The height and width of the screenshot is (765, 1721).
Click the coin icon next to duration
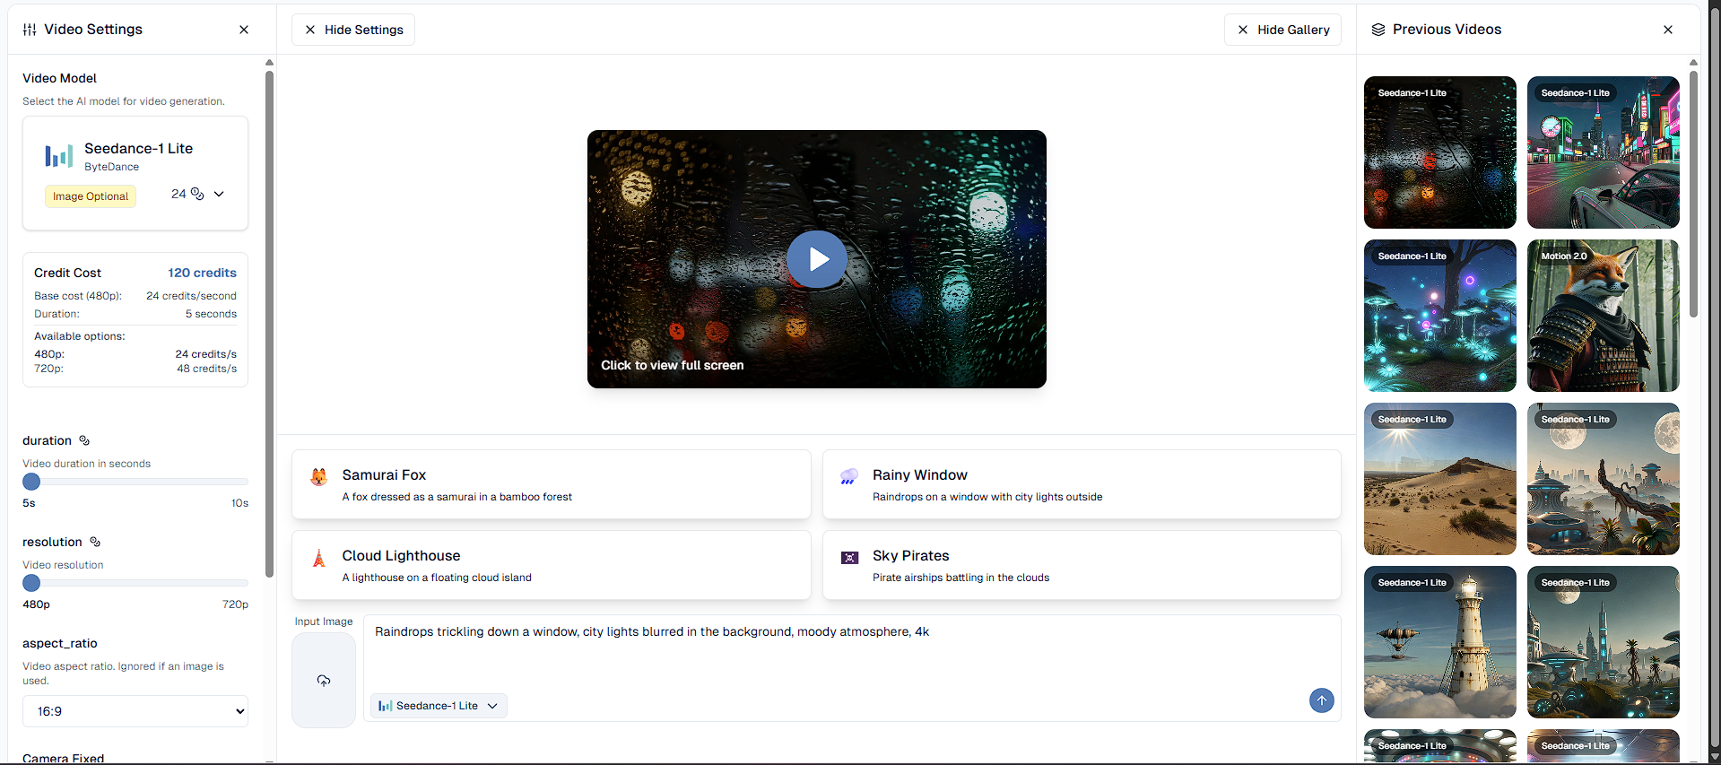click(x=84, y=440)
